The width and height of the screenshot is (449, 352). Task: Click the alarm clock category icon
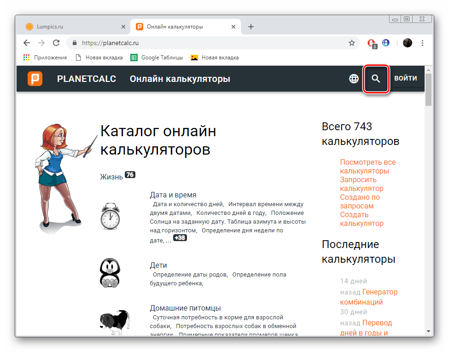[110, 215]
